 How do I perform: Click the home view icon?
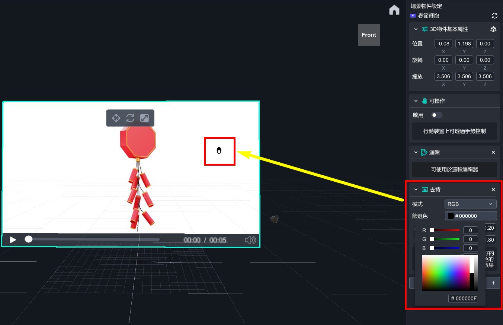click(x=394, y=10)
